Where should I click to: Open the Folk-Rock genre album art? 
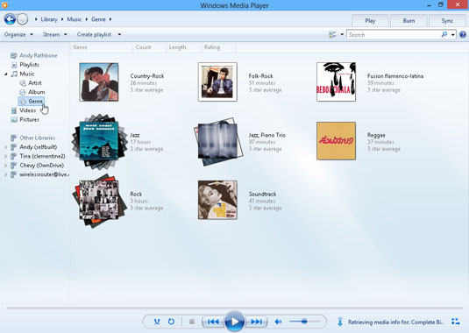click(x=217, y=81)
